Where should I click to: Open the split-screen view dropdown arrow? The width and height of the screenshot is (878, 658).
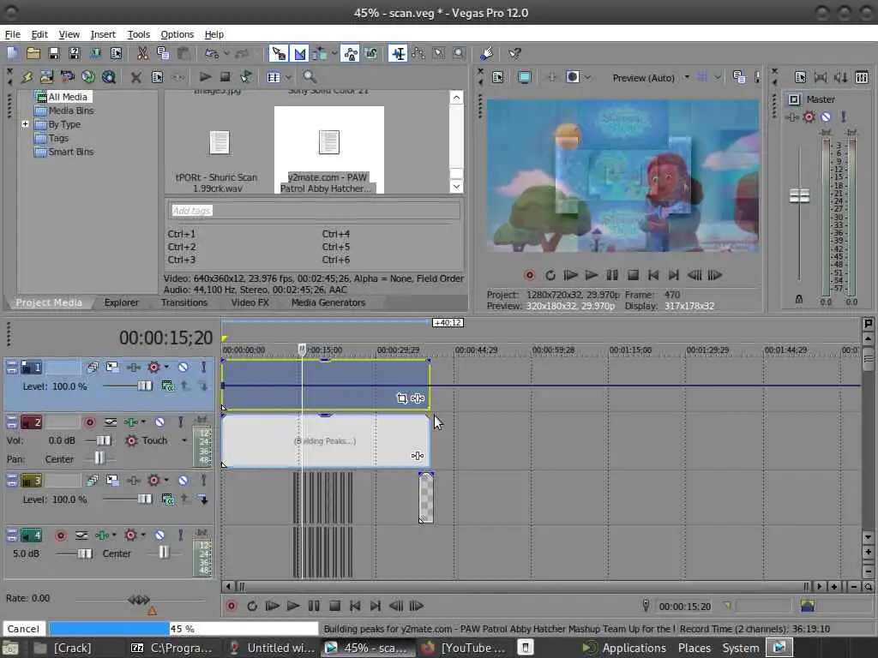point(588,78)
